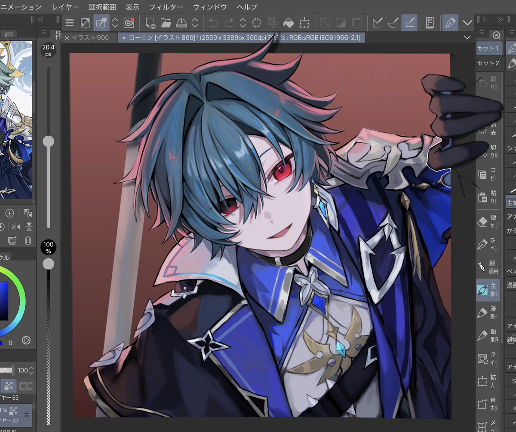Image resolution: width=516 pixels, height=432 pixels.
Task: Switch to イラスト900 canvas tab
Action: pos(90,37)
